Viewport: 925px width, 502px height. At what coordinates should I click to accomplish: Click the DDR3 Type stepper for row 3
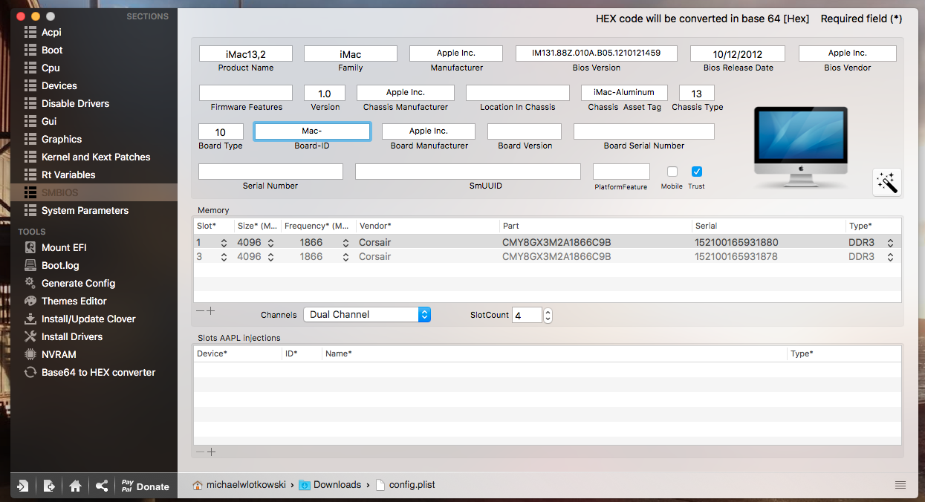891,257
